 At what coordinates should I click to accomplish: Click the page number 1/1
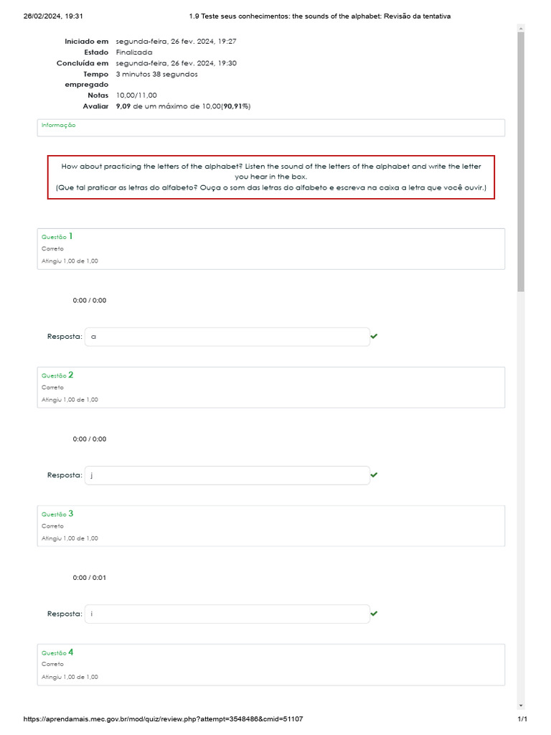point(522,719)
